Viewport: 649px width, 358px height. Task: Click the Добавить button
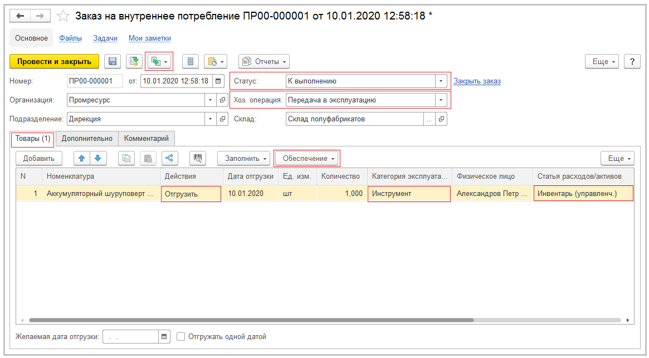(39, 159)
